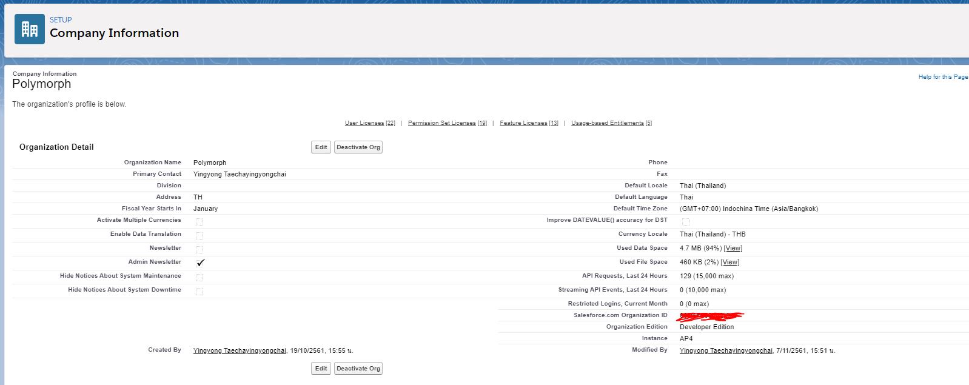This screenshot has width=969, height=385.
Task: View Used File Space details link
Action: pyautogui.click(x=730, y=263)
